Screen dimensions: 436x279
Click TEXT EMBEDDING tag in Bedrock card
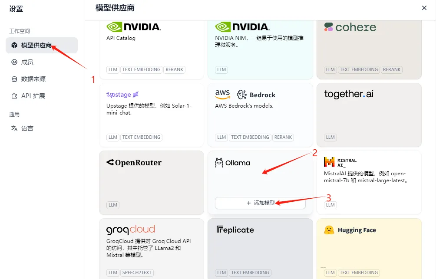(250, 137)
